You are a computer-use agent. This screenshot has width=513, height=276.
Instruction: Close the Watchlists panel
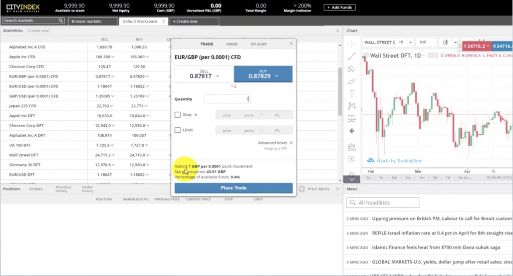coord(338,31)
